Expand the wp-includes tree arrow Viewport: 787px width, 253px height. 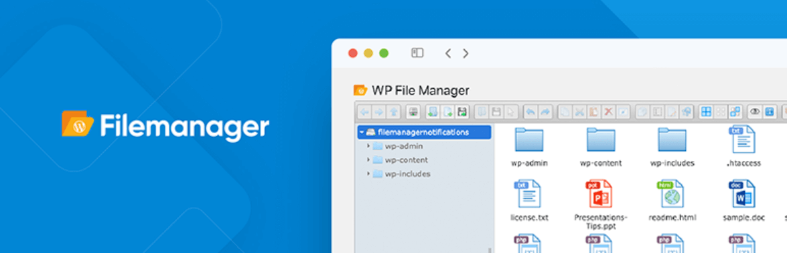pyautogui.click(x=368, y=174)
